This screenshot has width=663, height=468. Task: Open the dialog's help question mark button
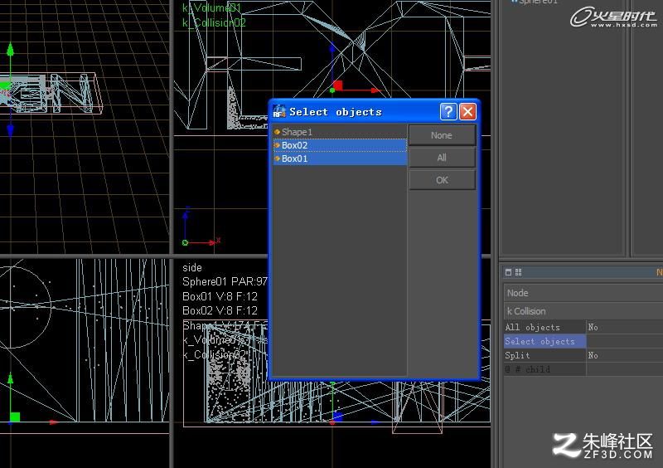(448, 112)
